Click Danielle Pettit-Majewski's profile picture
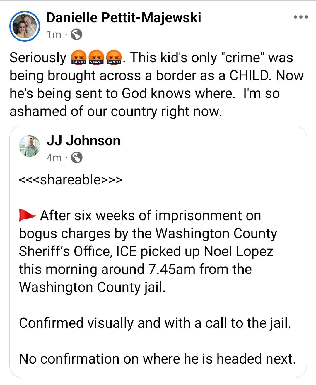316x385 pixels. coord(25,27)
